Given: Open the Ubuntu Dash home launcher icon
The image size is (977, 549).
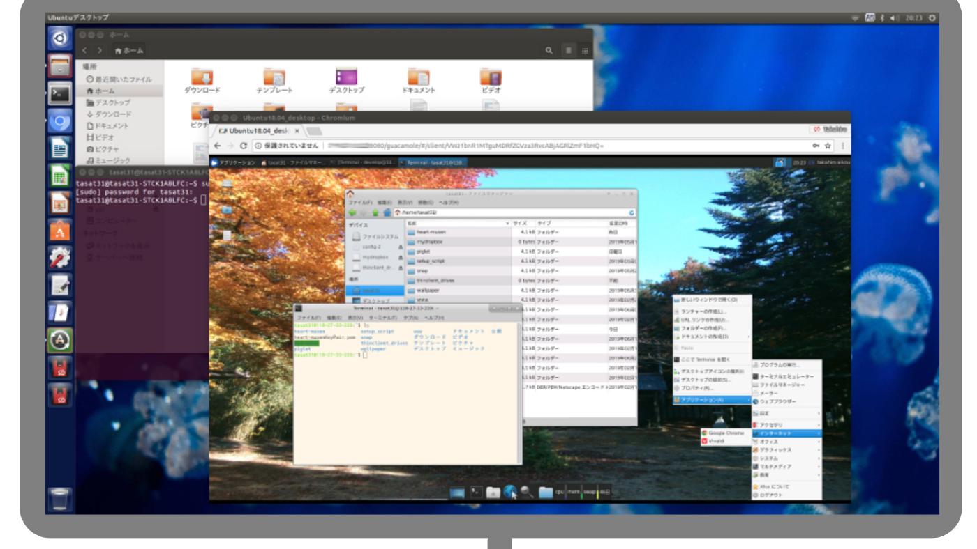Looking at the screenshot, I should click(x=60, y=38).
